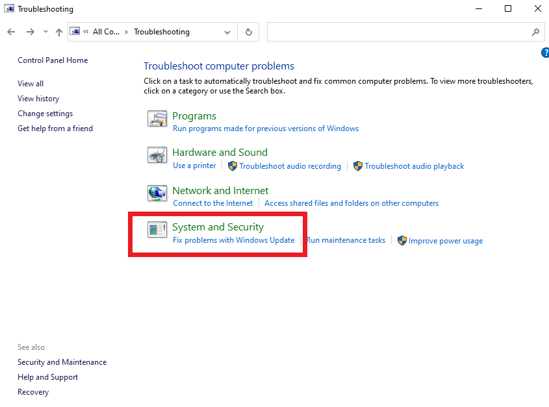
Task: Click Troubleshoot audio recording link
Action: [x=290, y=166]
